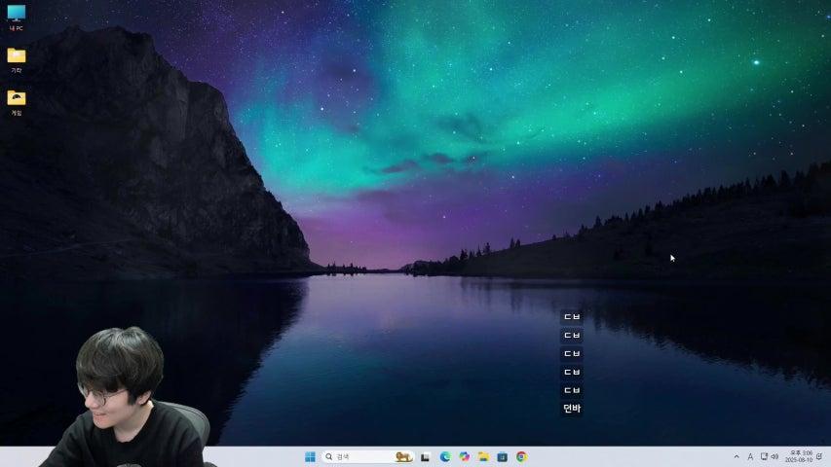The image size is (831, 467).
Task: Open Task View from the taskbar
Action: [x=425, y=457]
